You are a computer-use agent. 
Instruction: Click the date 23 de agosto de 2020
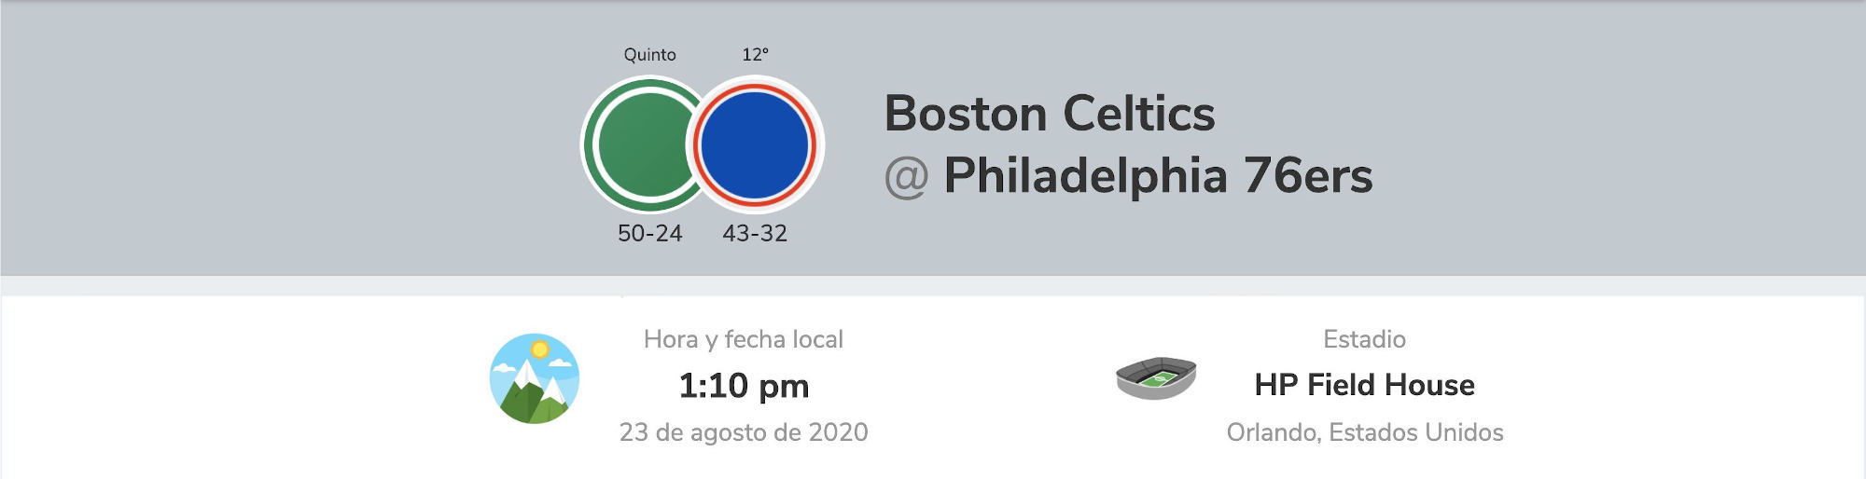pyautogui.click(x=744, y=432)
